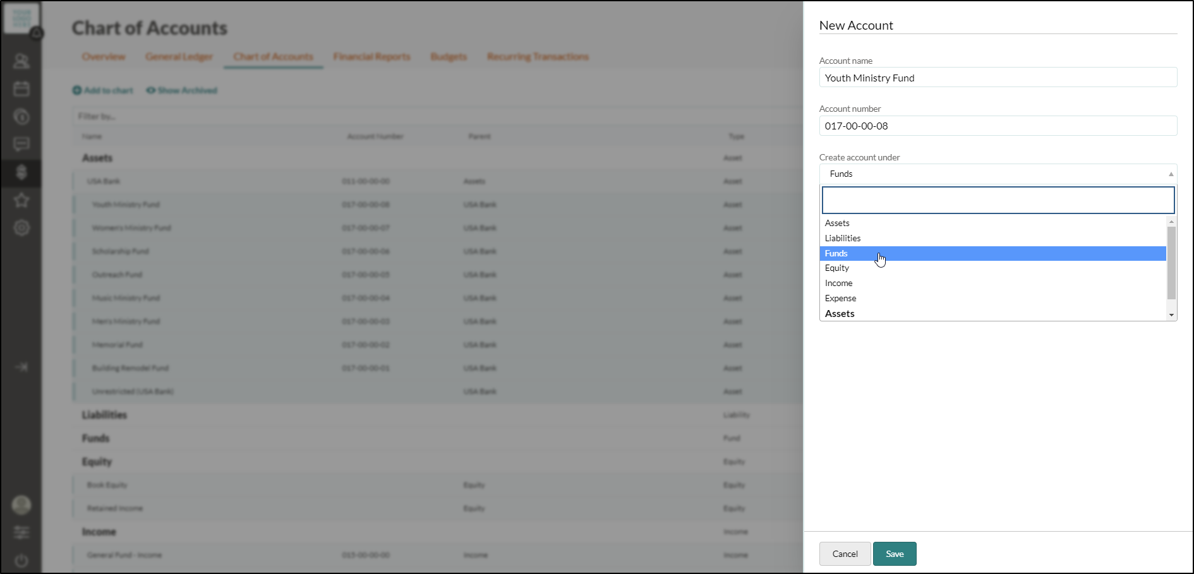Click the Account number field
This screenshot has height=574, width=1194.
coord(998,126)
